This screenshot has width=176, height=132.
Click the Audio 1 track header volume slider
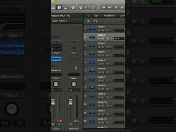coord(120,30)
